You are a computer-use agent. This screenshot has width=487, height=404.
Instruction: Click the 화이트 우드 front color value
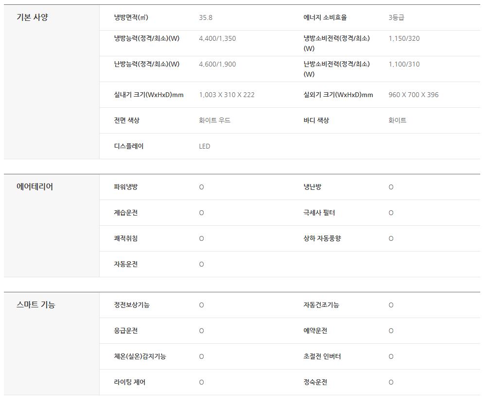click(x=214, y=120)
